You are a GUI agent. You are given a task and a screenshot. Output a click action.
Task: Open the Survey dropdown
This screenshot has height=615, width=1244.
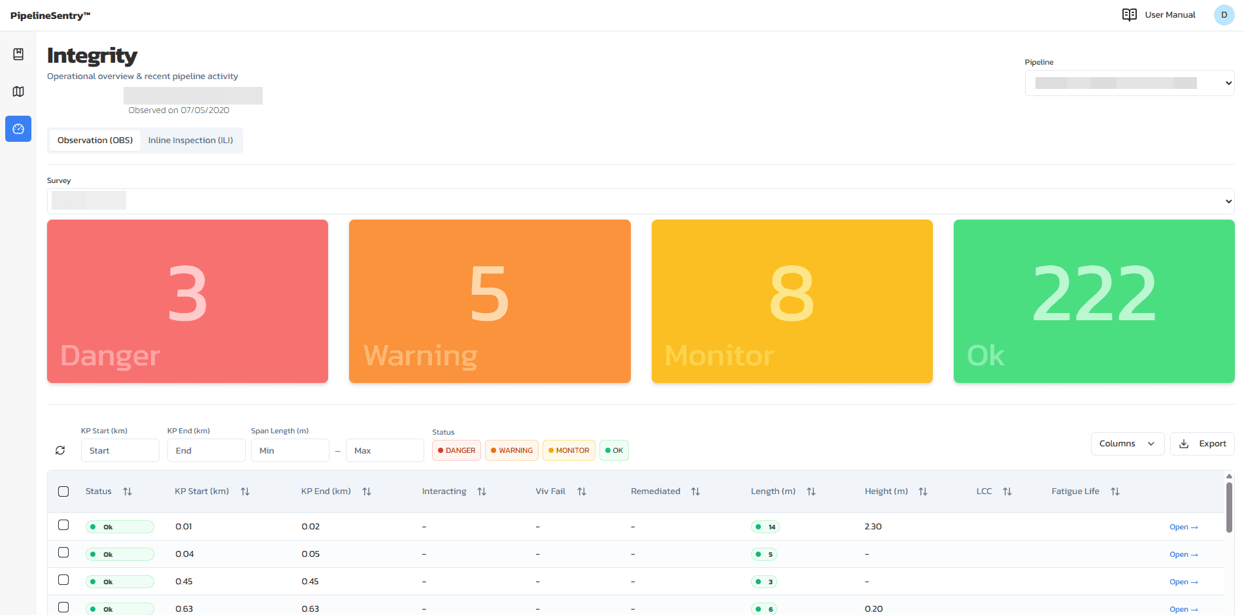641,201
